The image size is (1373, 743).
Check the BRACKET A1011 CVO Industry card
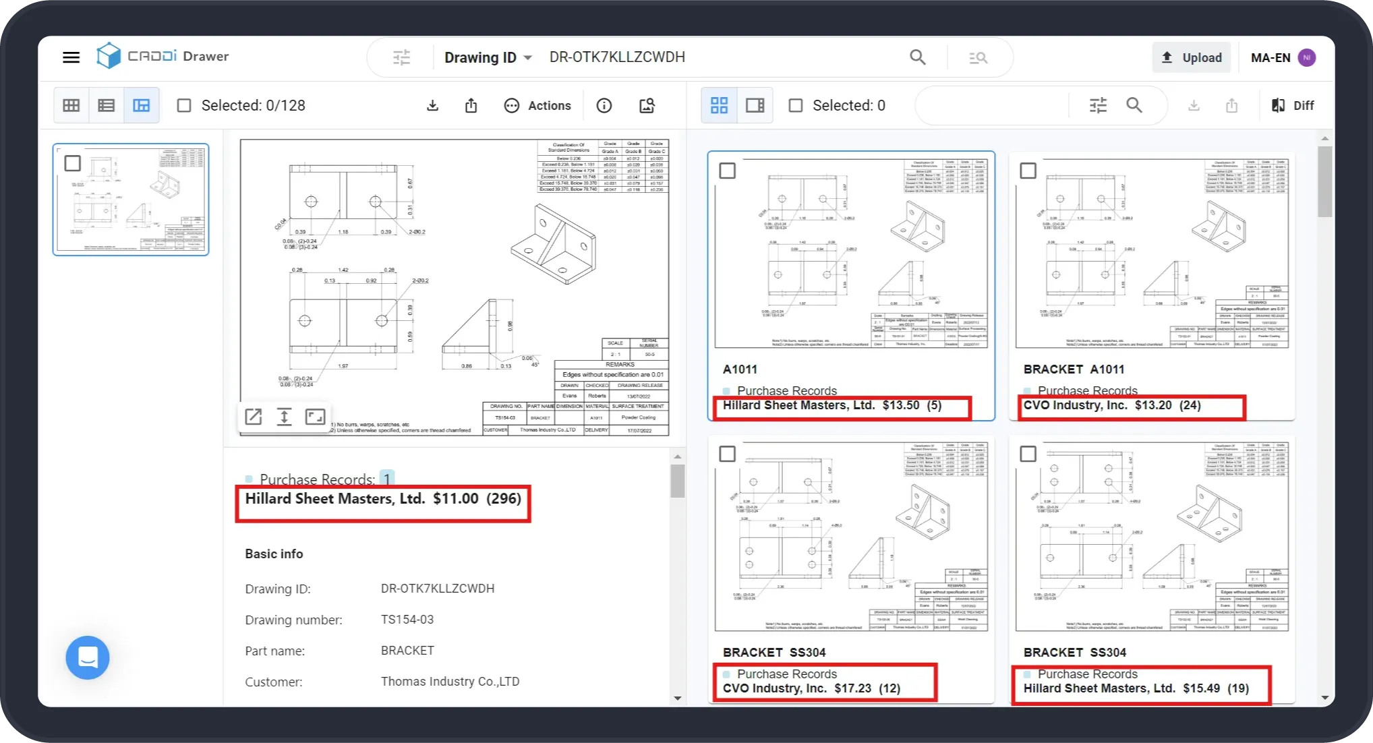(x=1028, y=171)
